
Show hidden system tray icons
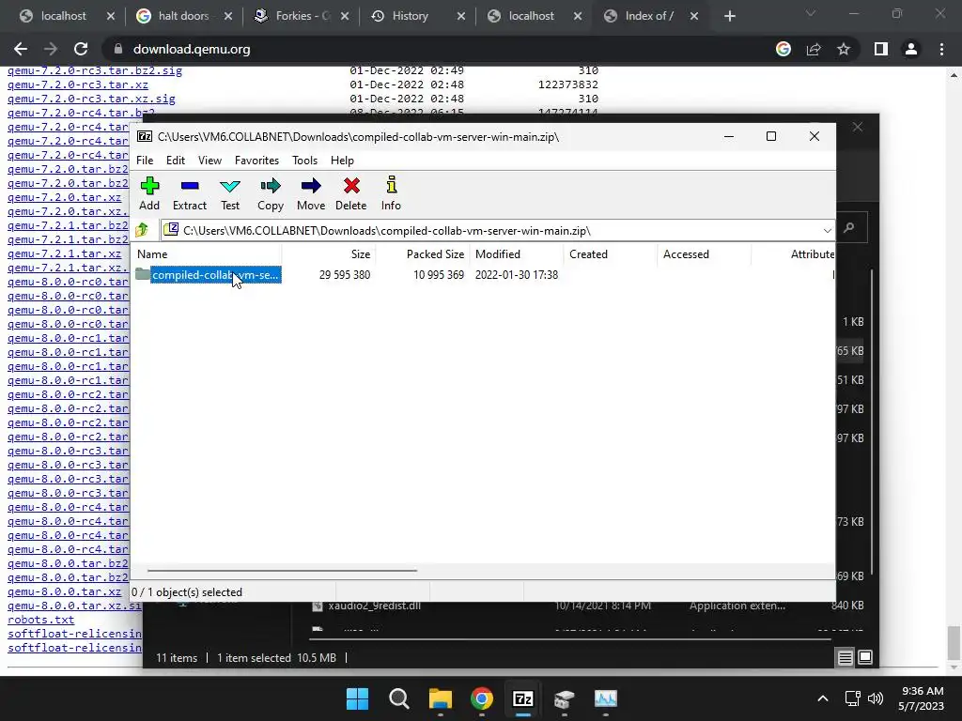tap(823, 698)
